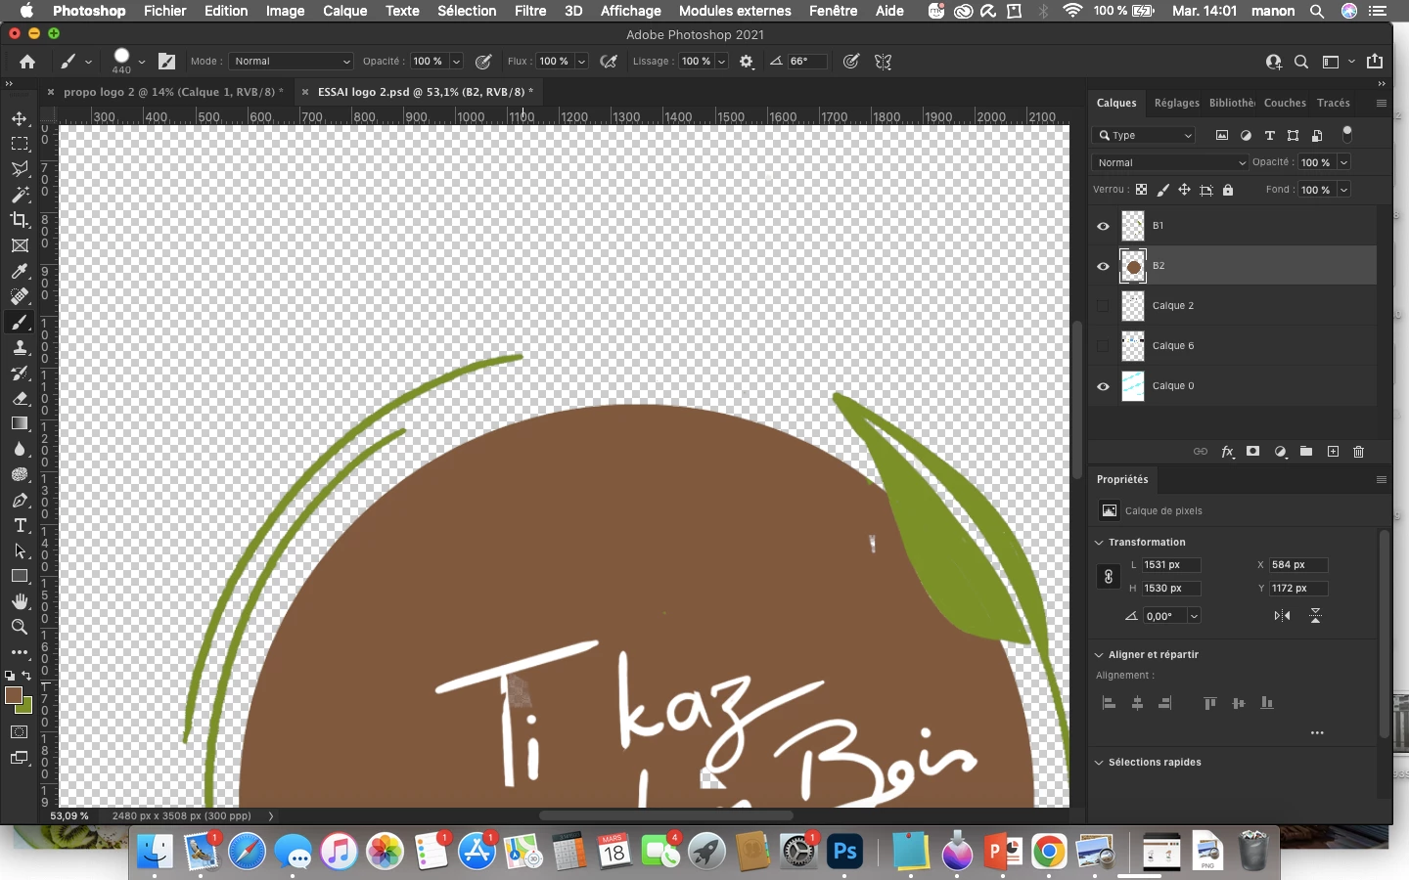Screen dimensions: 1409x880
Task: Collapse the Transformation section
Action: click(x=1099, y=543)
